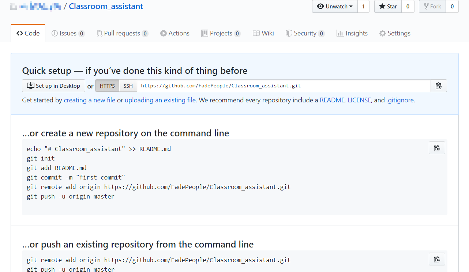Copy the repository HTTPS URL to clipboard

439,86
